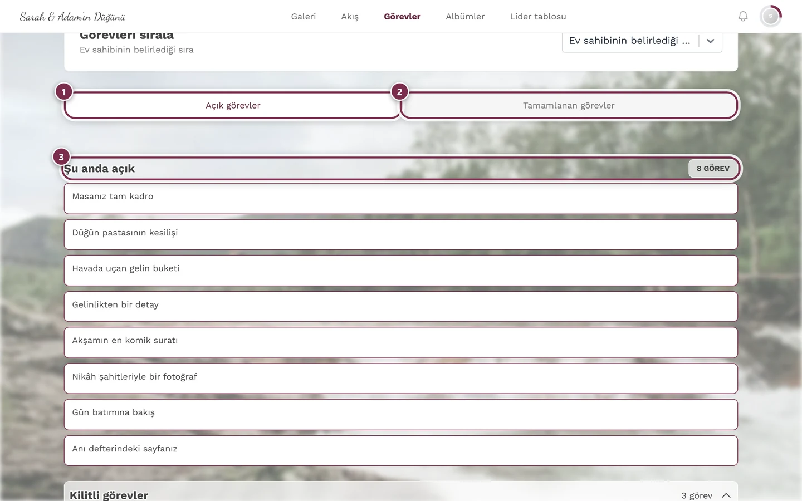Open the Lider tablosu page
The width and height of the screenshot is (802, 501).
(x=538, y=17)
